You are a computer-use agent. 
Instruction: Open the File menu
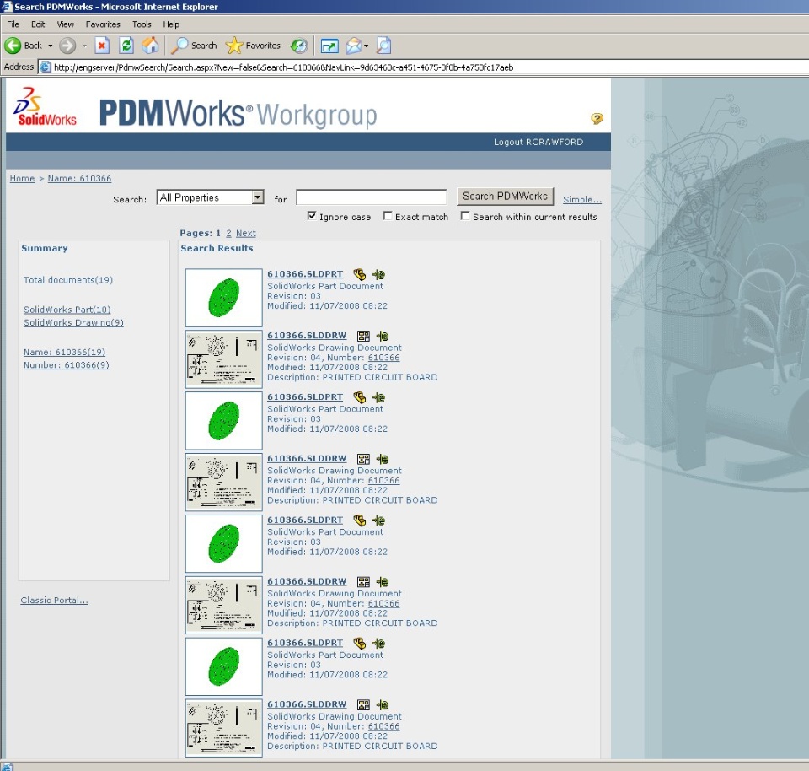pyautogui.click(x=13, y=24)
